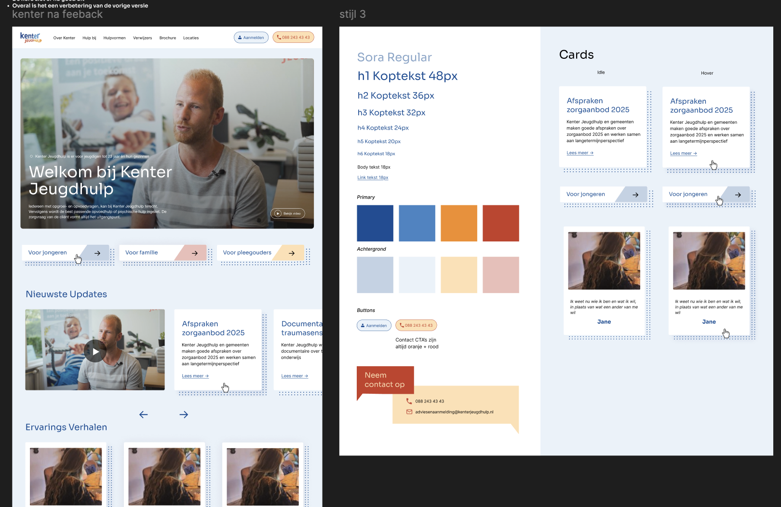The height and width of the screenshot is (507, 781).
Task: Select the Achtergrond section label
Action: (x=371, y=249)
